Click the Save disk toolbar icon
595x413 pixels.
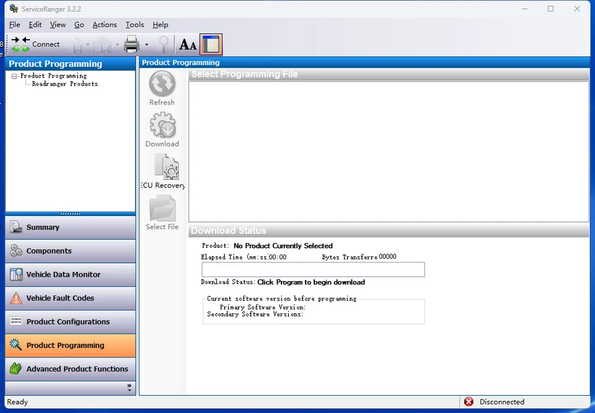tap(77, 45)
